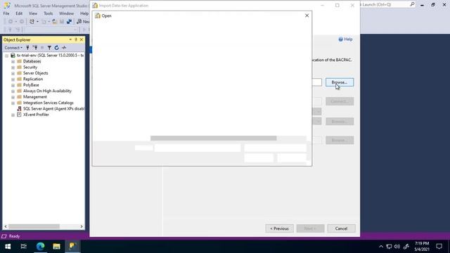Image resolution: width=450 pixels, height=253 pixels.
Task: Open Microsoft Edge from the taskbar
Action: (41, 246)
